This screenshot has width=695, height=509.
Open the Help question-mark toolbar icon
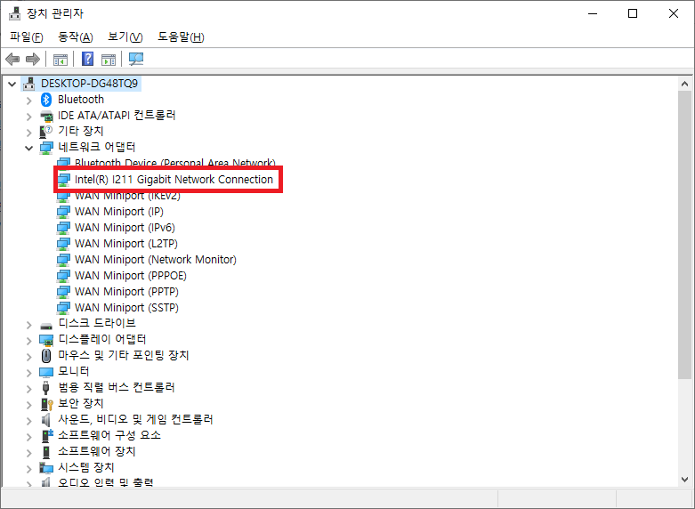pyautogui.click(x=88, y=59)
